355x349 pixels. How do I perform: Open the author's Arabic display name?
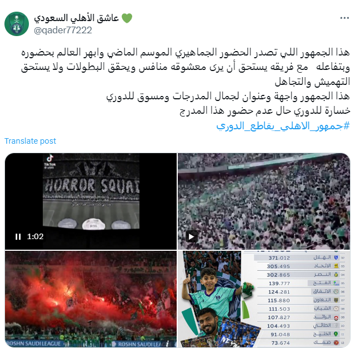[x=76, y=18]
